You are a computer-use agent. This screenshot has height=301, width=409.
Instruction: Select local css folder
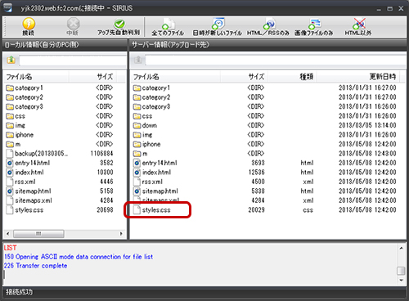pos(16,116)
